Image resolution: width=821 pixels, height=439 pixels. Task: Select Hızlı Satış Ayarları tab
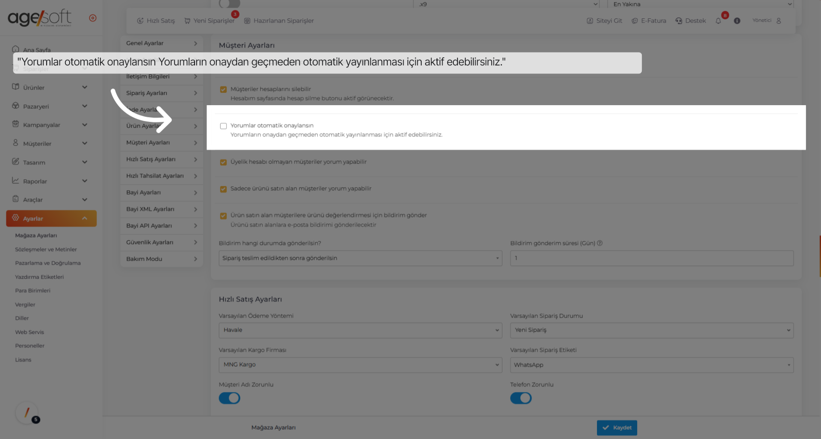click(x=162, y=159)
